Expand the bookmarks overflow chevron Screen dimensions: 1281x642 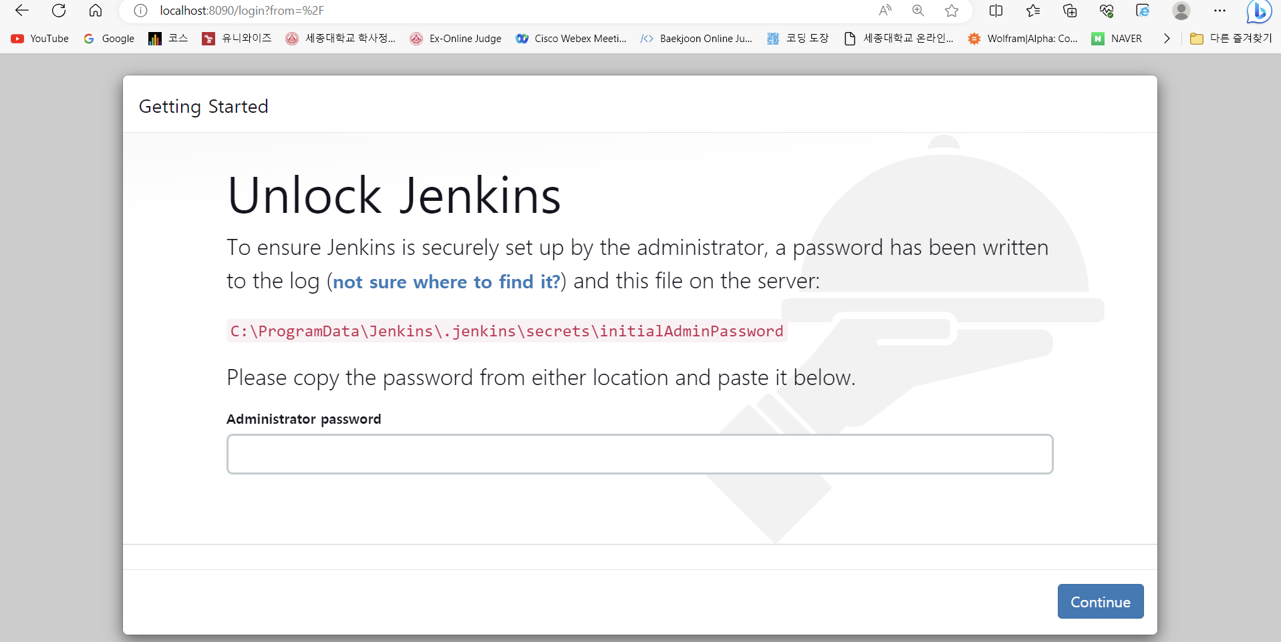pos(1167,39)
